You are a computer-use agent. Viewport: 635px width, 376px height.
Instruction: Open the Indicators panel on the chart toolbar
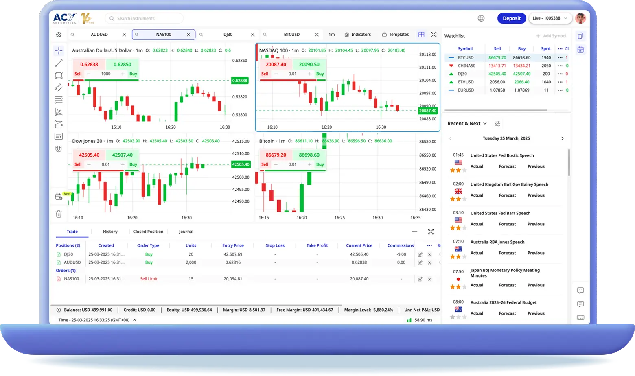(358, 35)
